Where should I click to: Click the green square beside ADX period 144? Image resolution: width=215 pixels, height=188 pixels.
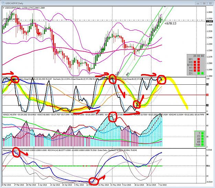click(x=202, y=145)
